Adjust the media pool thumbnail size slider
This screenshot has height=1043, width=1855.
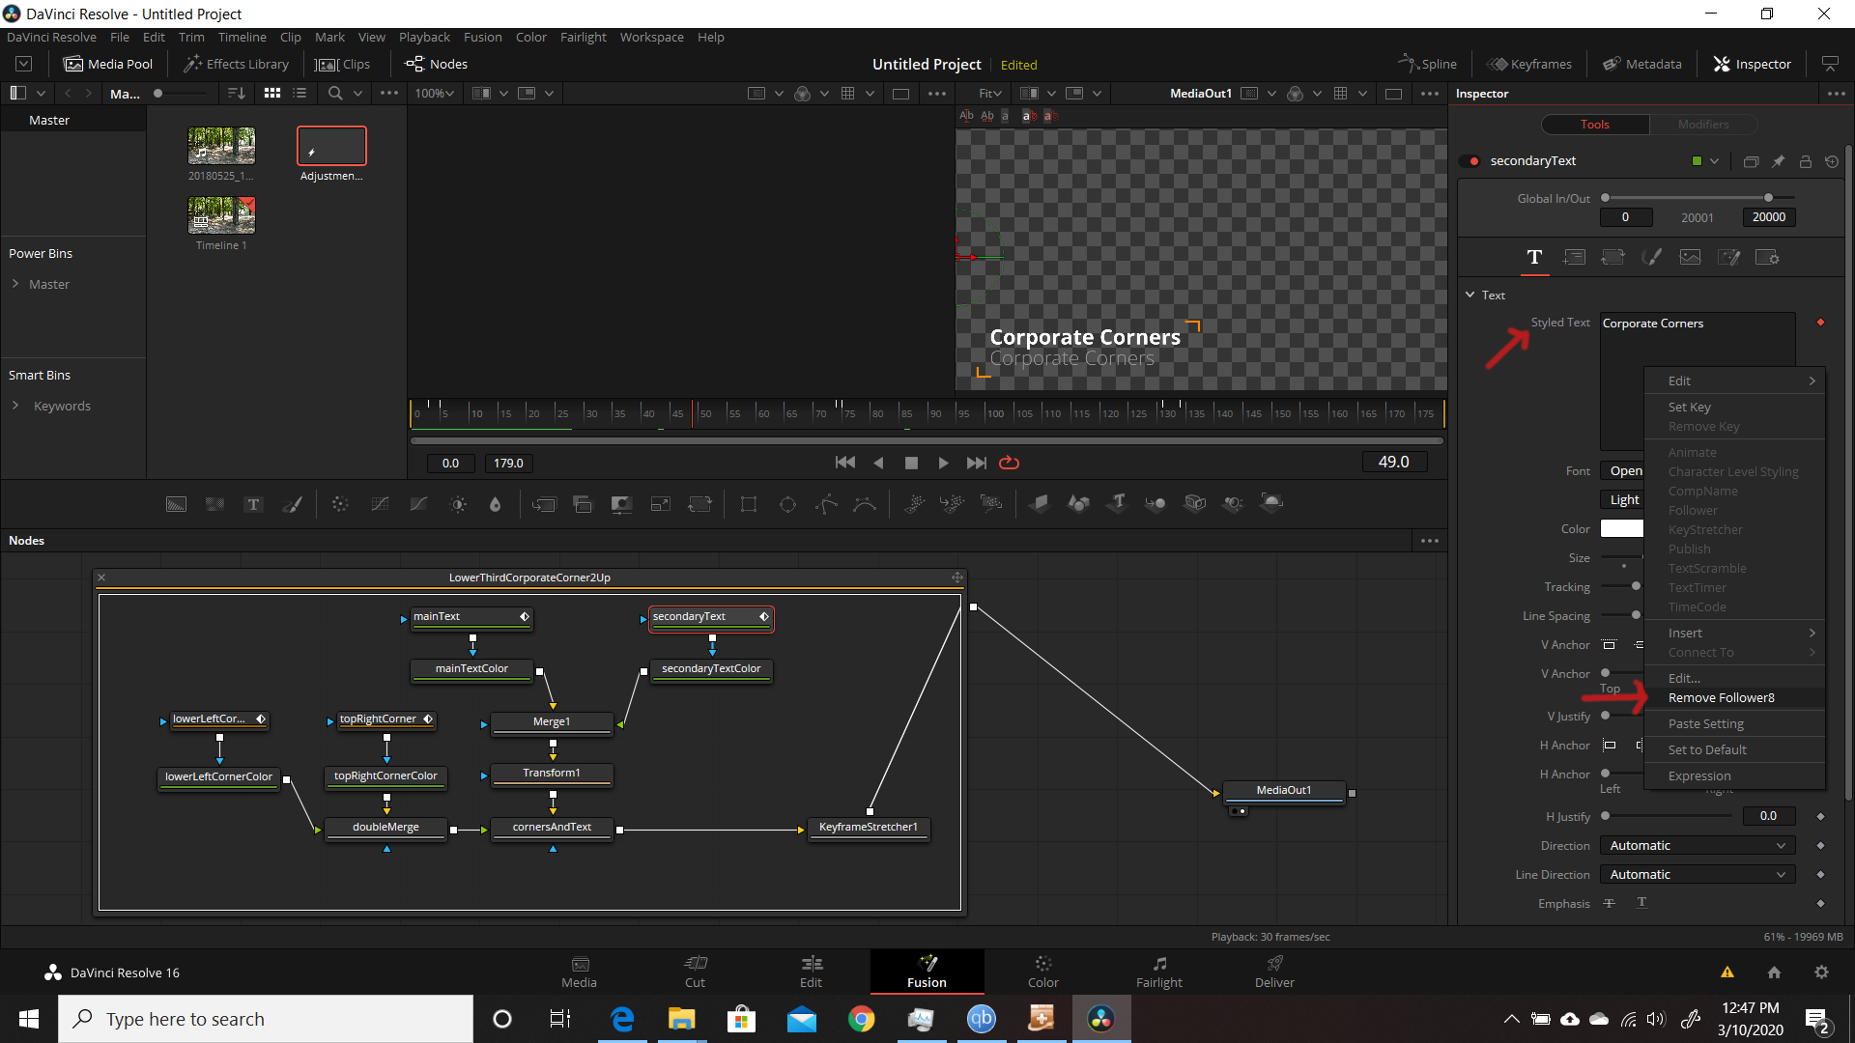pyautogui.click(x=181, y=93)
